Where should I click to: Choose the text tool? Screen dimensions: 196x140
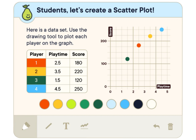point(66,126)
